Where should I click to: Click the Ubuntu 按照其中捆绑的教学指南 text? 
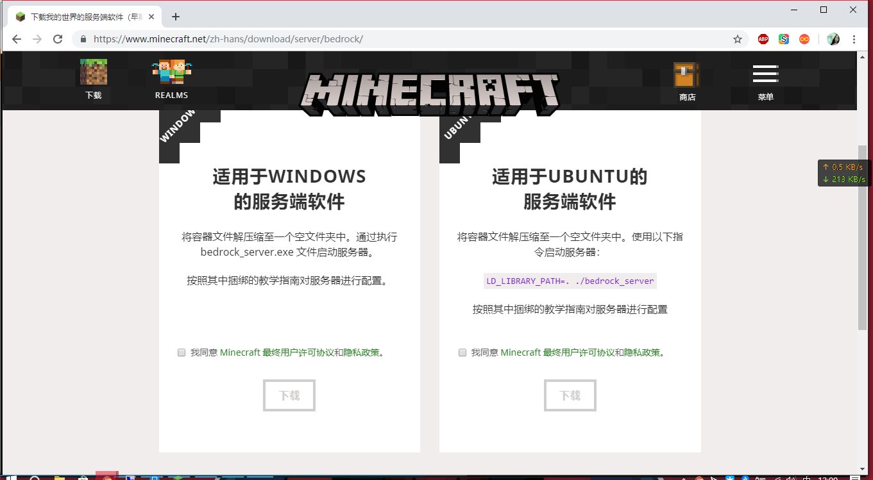coord(570,310)
